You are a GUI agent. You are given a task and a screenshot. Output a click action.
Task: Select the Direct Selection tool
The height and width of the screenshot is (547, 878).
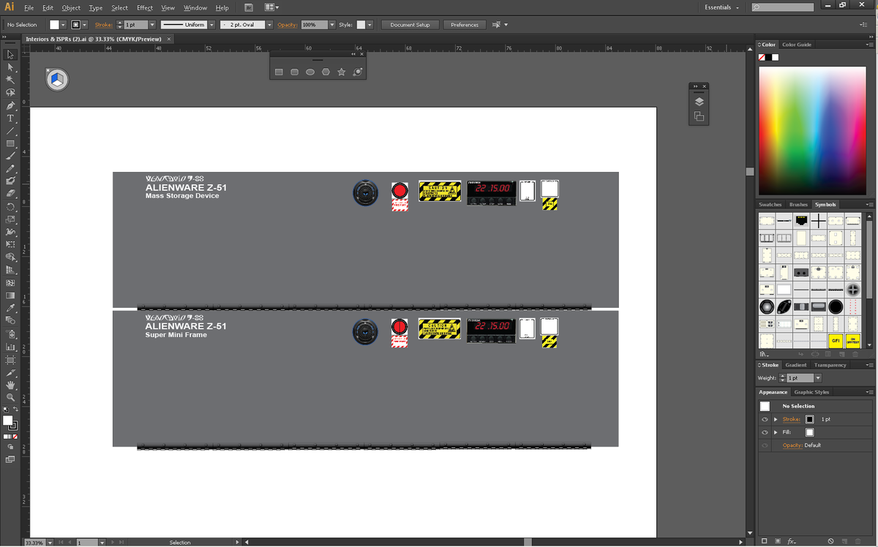click(10, 67)
